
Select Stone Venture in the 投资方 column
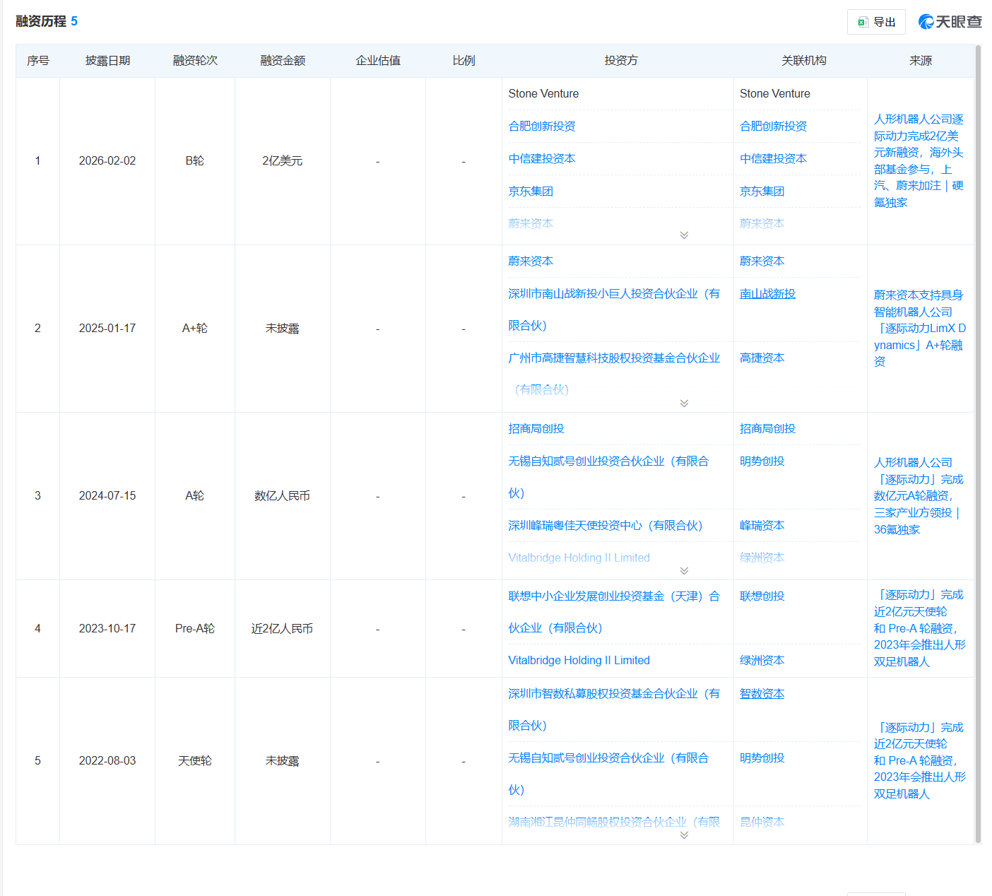543,93
